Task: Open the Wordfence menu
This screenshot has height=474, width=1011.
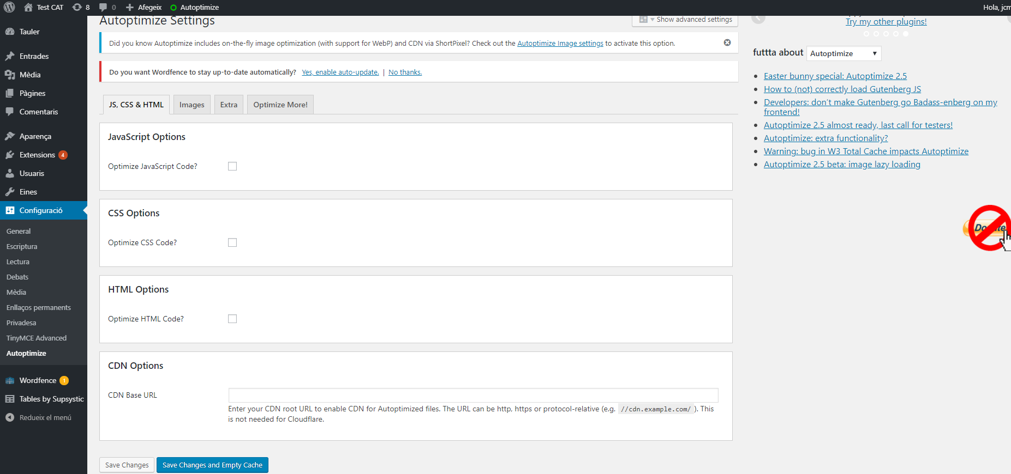Action: click(x=44, y=380)
